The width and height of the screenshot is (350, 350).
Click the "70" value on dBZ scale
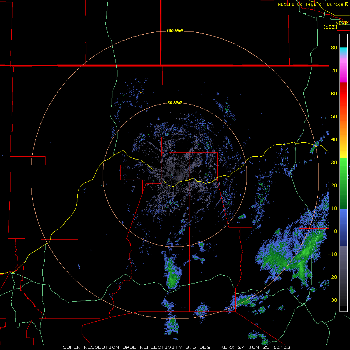[334, 70]
